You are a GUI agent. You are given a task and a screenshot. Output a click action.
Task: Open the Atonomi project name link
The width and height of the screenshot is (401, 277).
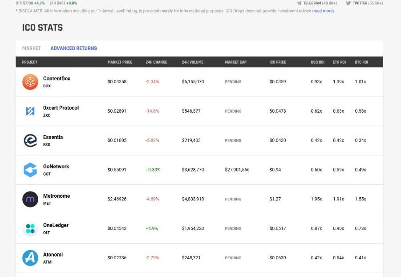pyautogui.click(x=53, y=254)
